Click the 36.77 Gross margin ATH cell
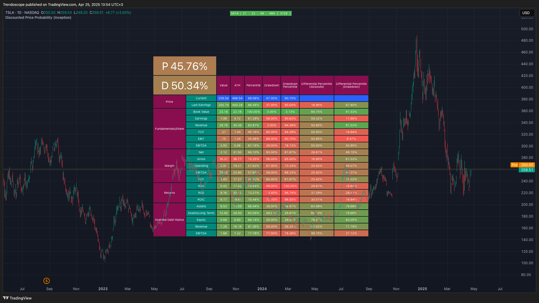Viewport: 539px width, 303px height. tap(237, 159)
